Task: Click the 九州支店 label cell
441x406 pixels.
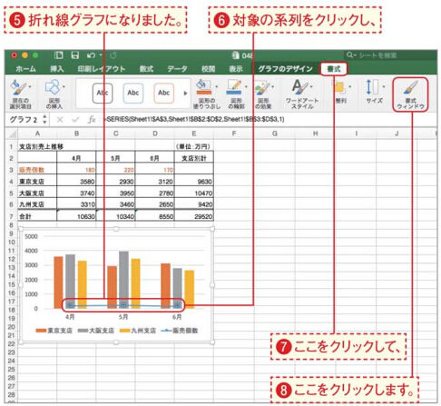Action: click(x=37, y=204)
